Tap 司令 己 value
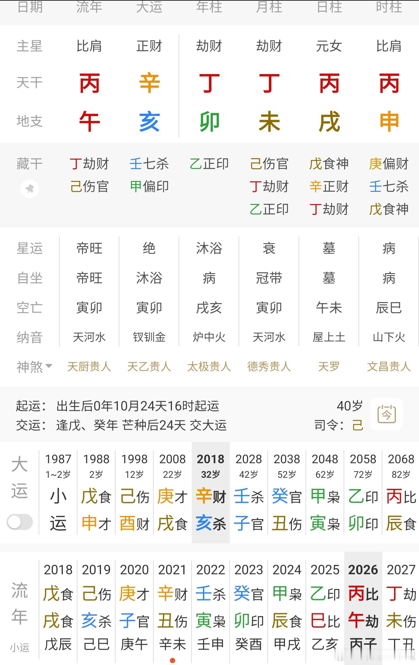This screenshot has width=419, height=665. pyautogui.click(x=358, y=425)
